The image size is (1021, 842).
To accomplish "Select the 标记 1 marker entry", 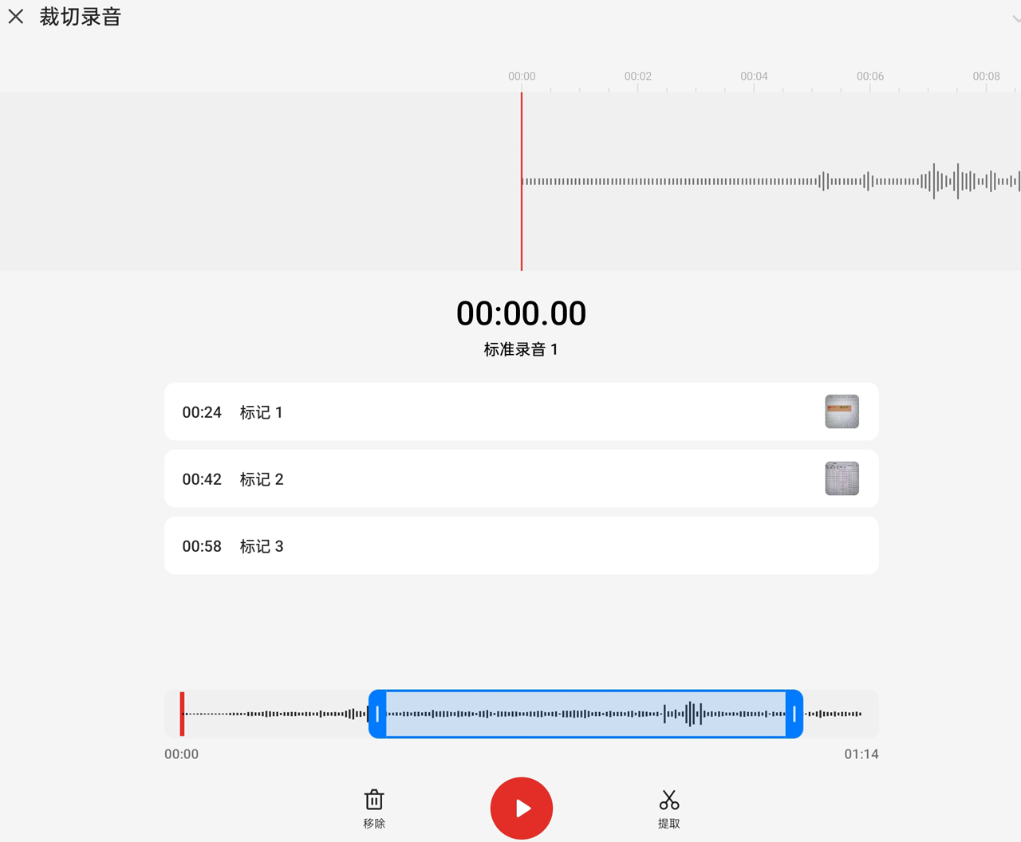I will pos(520,411).
